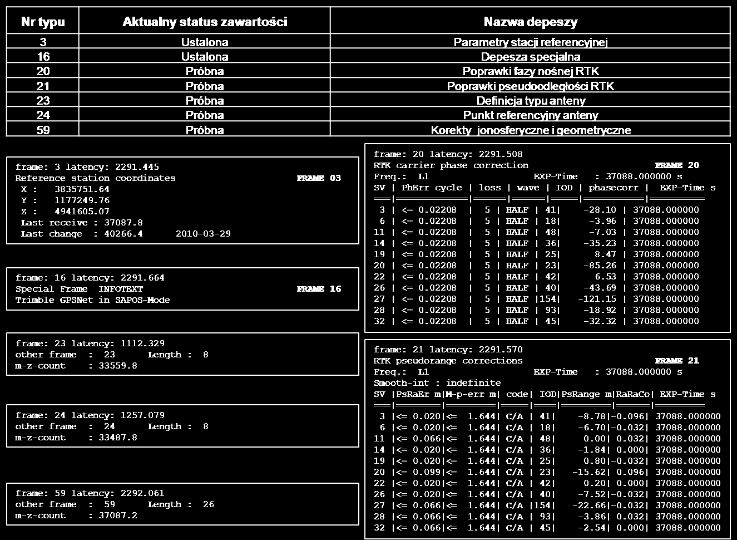Select phase correction value -28.10

[600, 210]
